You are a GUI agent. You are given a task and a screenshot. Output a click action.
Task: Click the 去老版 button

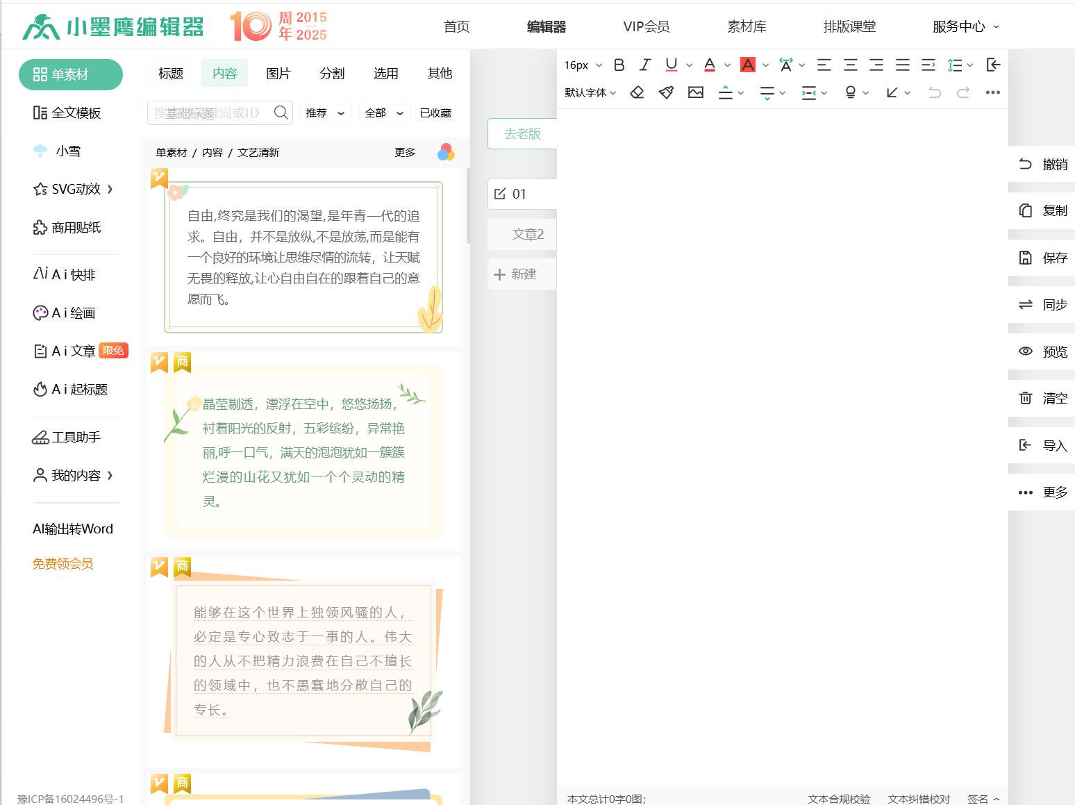point(522,133)
